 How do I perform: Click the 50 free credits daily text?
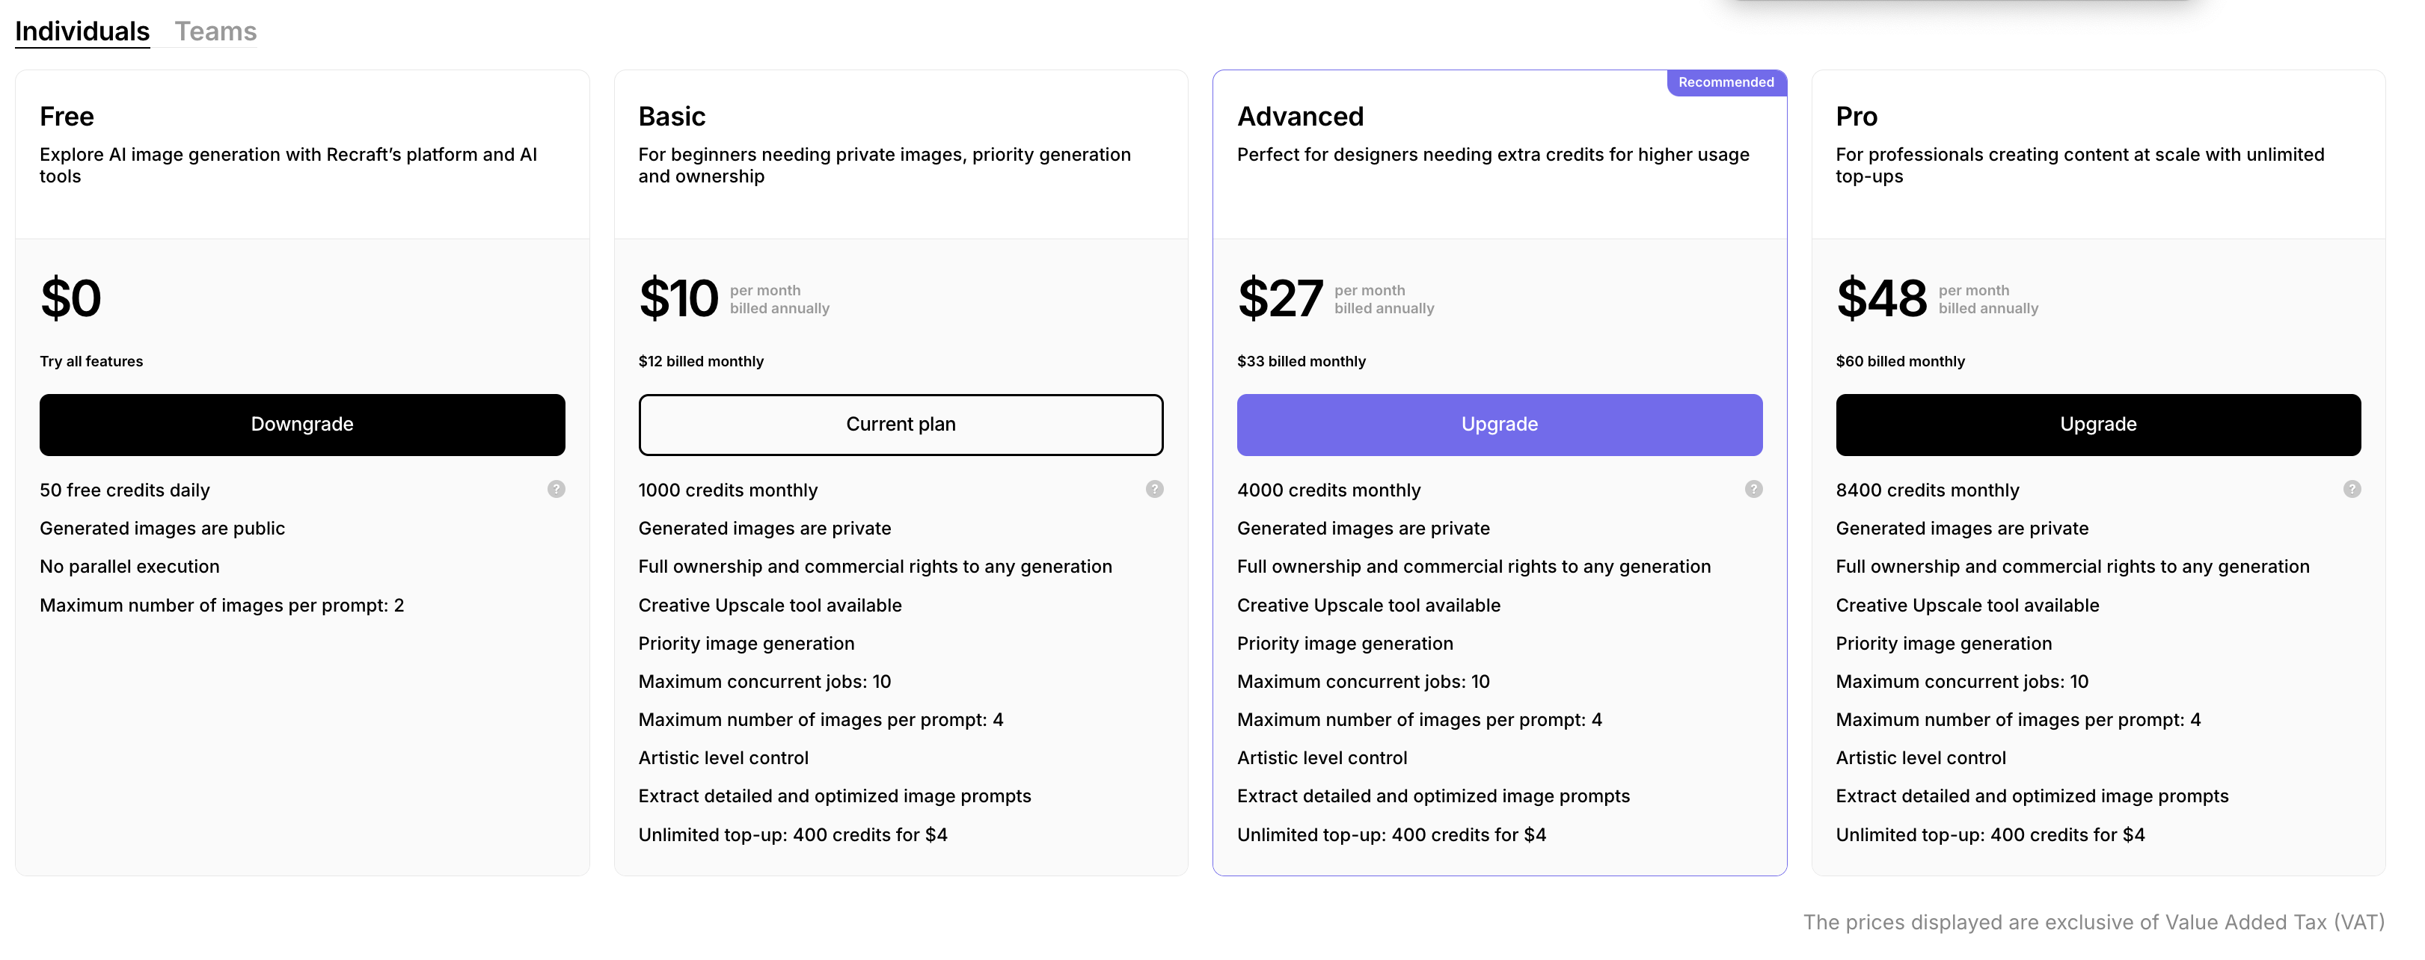pos(124,490)
